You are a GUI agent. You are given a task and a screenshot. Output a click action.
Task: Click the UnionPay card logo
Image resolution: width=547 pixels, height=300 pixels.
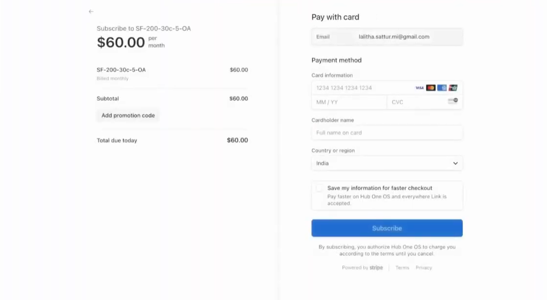[453, 88]
